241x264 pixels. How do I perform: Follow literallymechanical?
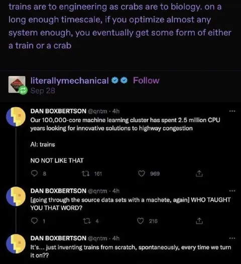click(x=146, y=81)
